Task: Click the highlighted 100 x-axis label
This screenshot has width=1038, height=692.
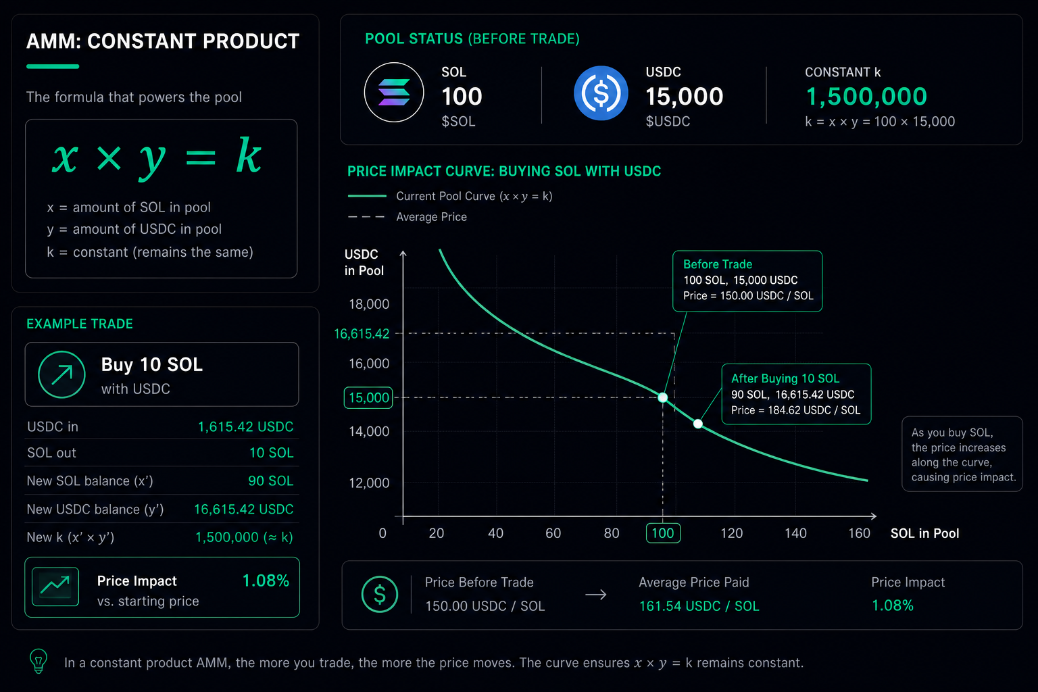Action: (663, 533)
